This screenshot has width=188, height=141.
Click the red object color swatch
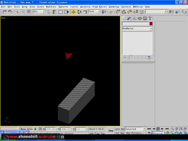151,24
